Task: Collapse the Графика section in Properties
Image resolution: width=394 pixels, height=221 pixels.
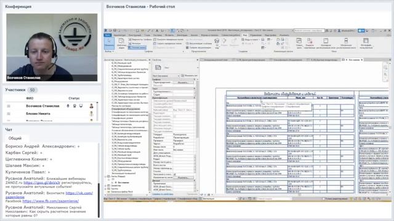Action: coord(195,79)
